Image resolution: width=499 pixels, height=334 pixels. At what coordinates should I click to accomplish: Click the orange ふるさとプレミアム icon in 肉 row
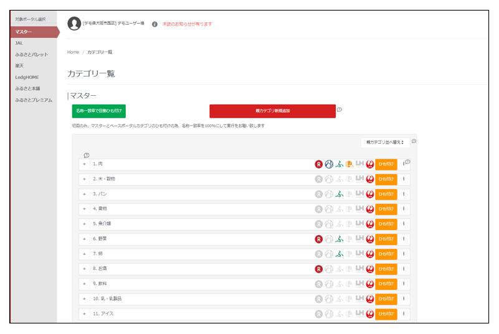(349, 164)
